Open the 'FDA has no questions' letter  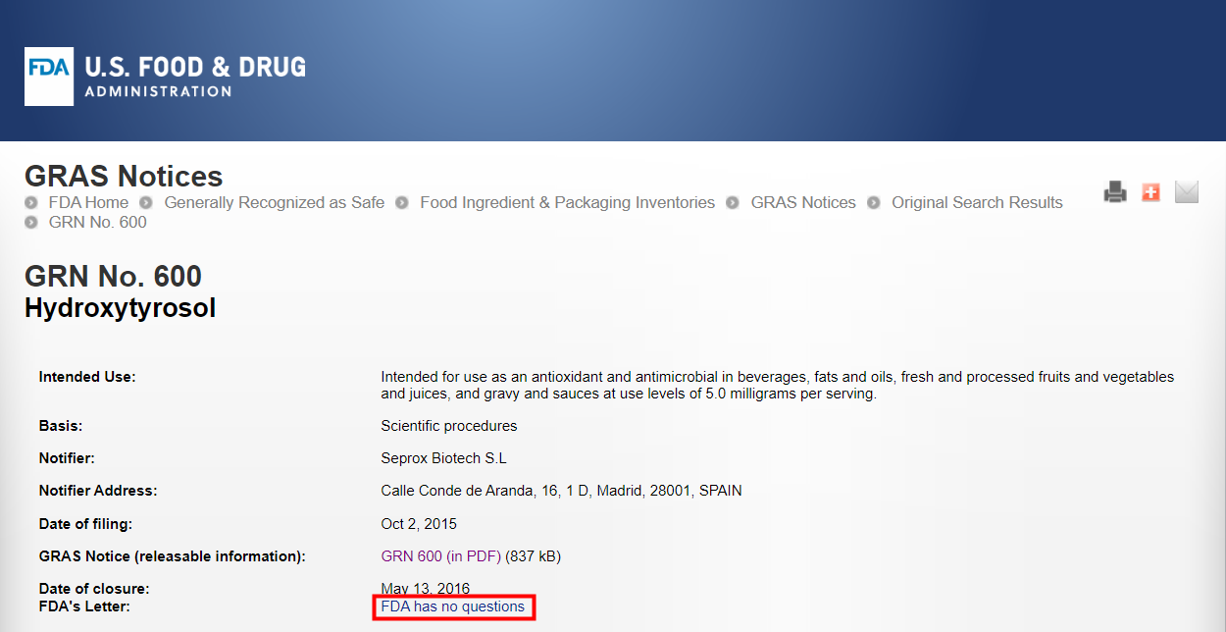pos(453,607)
